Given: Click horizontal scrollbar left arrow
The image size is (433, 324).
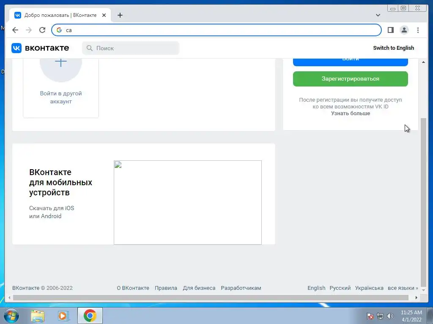Looking at the screenshot, I should [x=9, y=297].
